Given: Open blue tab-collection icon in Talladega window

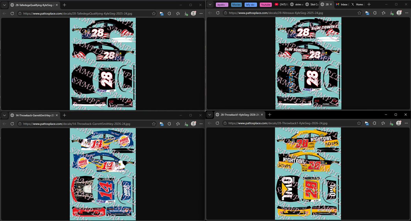Looking at the screenshot, I should [162, 13].
